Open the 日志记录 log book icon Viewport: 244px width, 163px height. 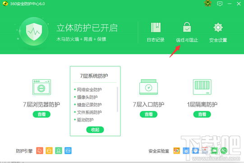(156, 27)
